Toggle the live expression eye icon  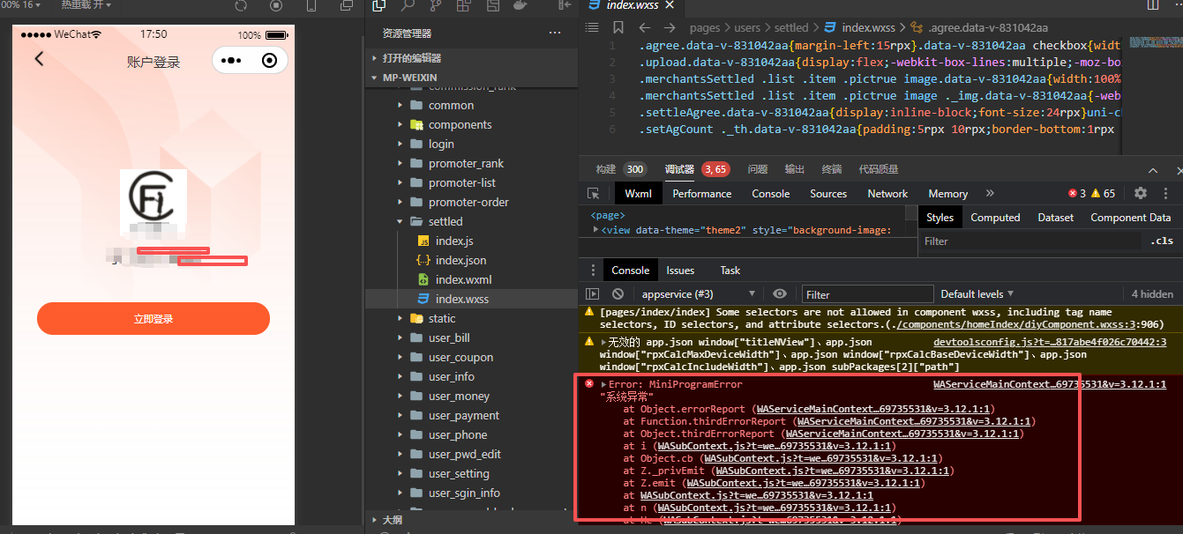tap(780, 294)
